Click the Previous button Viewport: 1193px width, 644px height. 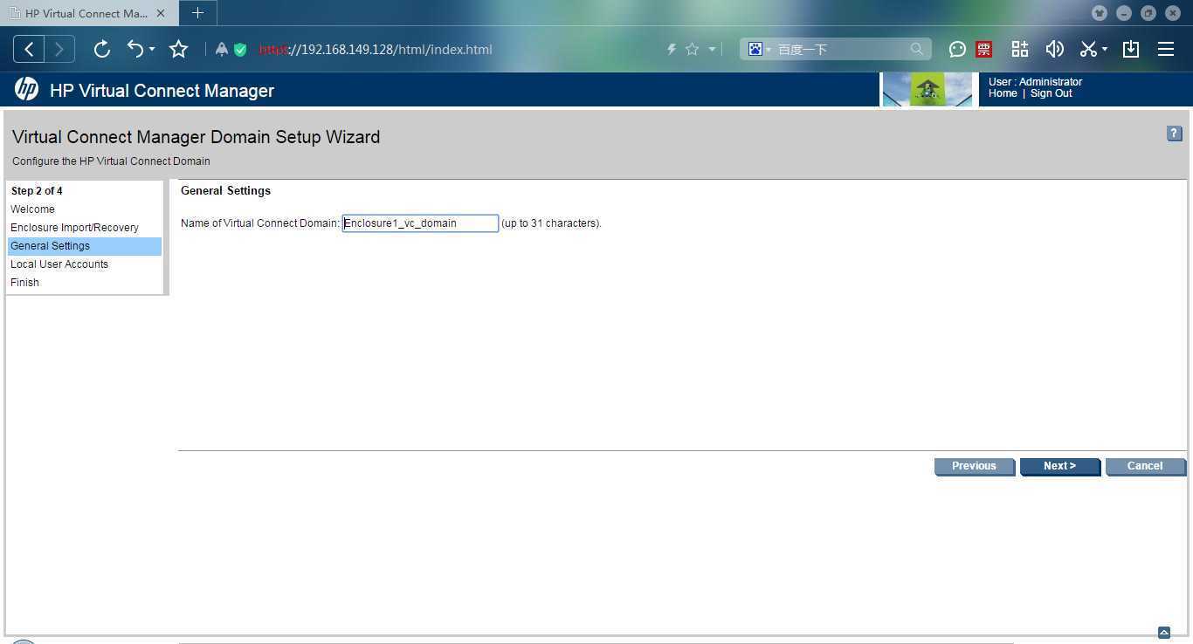point(975,466)
